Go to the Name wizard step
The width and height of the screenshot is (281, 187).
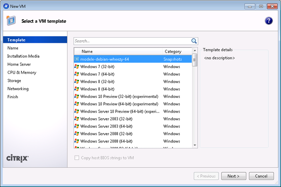click(x=13, y=48)
